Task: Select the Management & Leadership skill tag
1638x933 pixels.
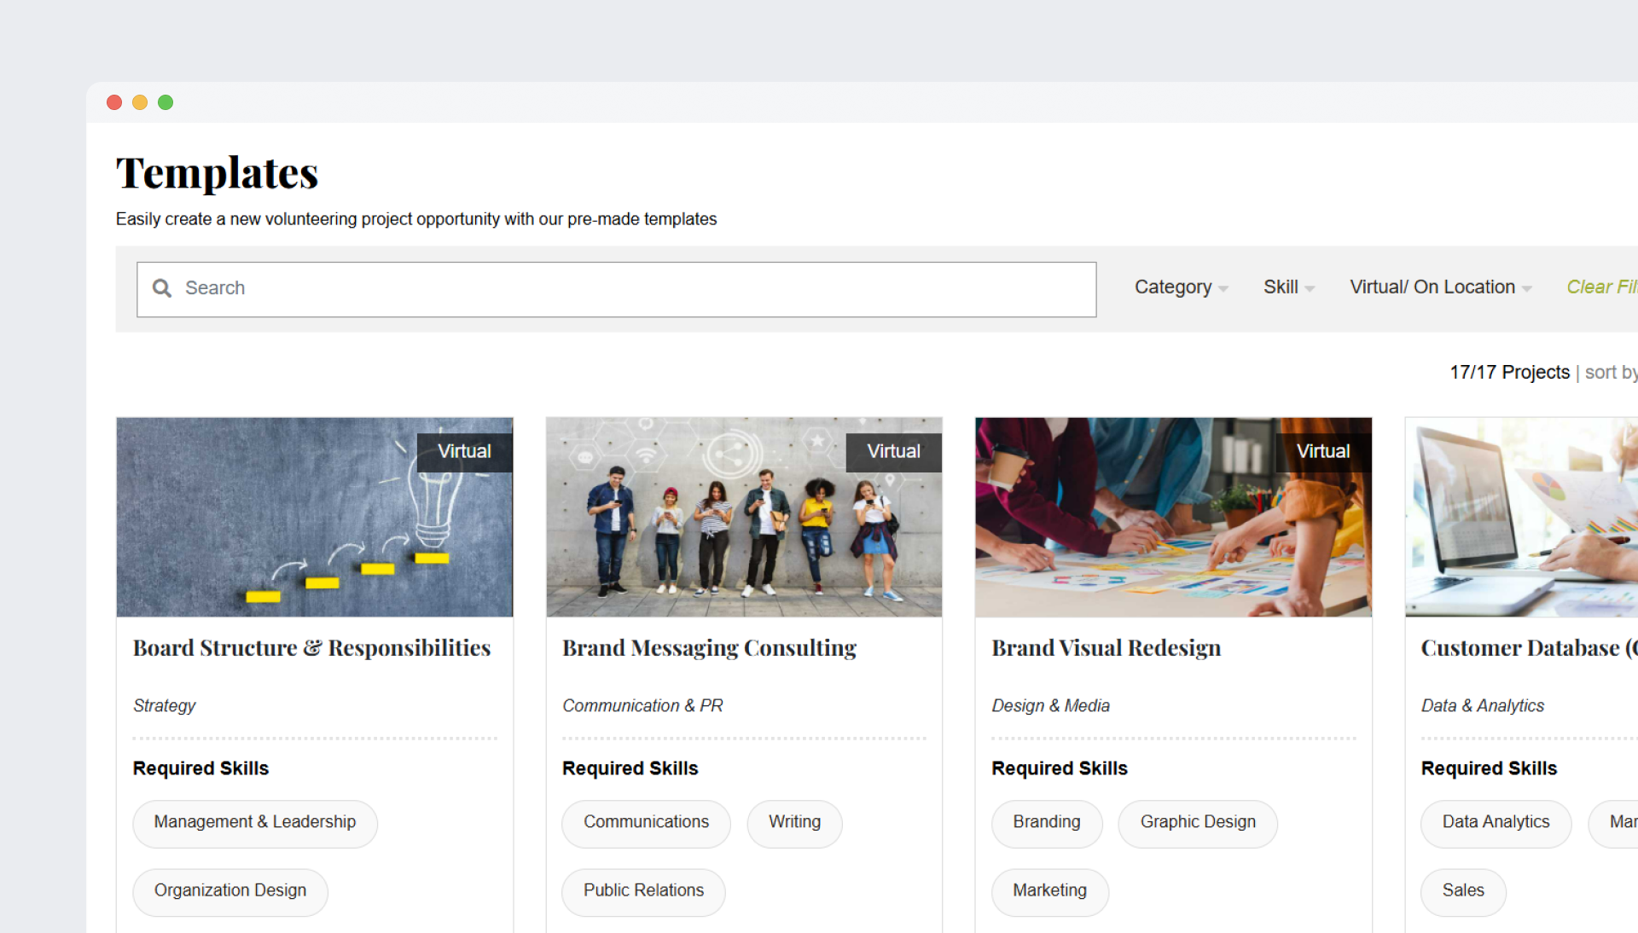Action: click(x=254, y=822)
